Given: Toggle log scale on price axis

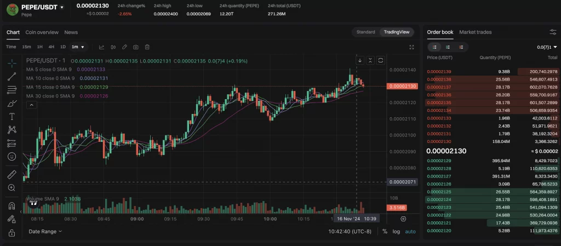Looking at the screenshot, I should coord(396,231).
